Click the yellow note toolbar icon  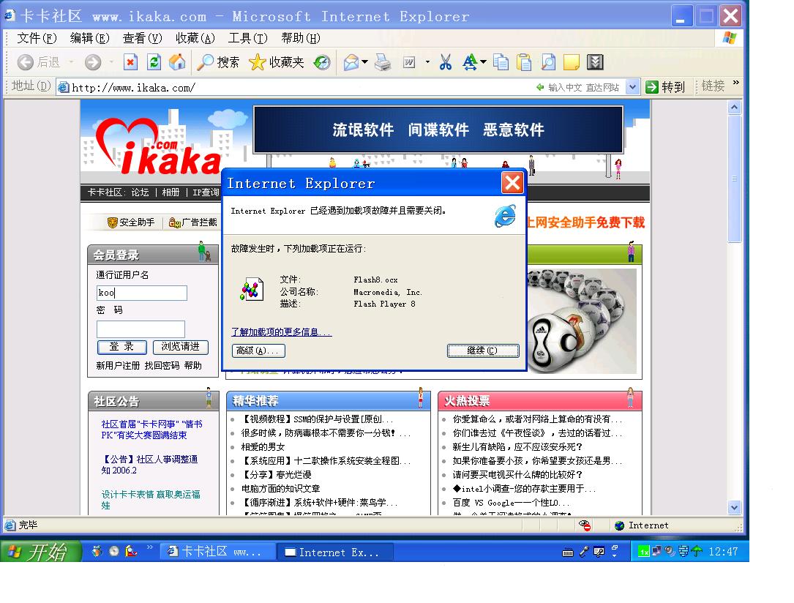572,62
